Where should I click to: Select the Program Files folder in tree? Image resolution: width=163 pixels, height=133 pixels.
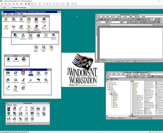(x=112, y=85)
